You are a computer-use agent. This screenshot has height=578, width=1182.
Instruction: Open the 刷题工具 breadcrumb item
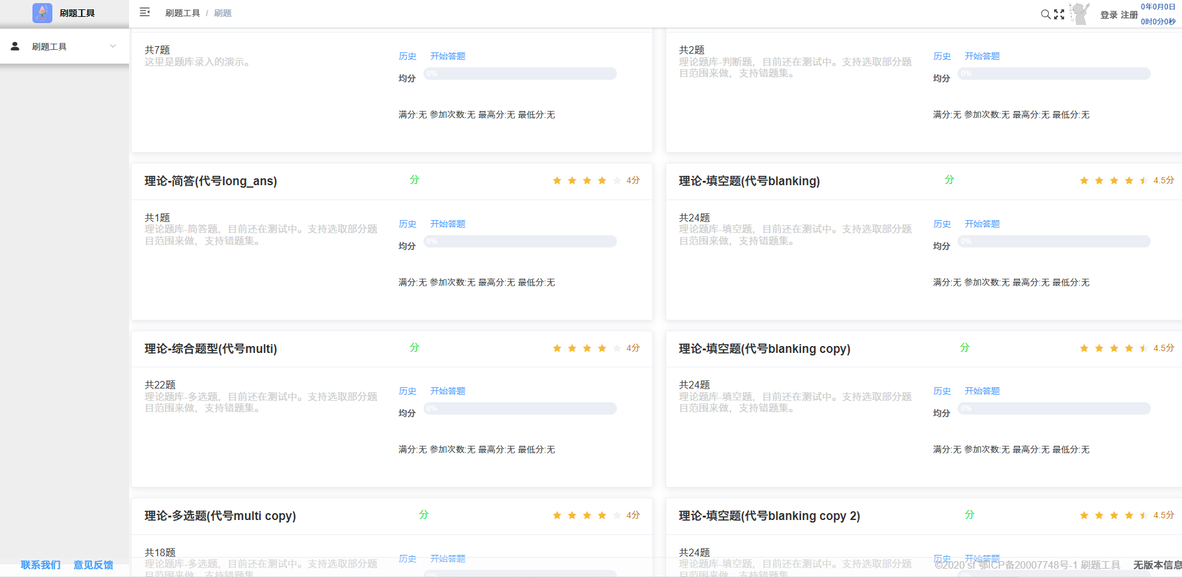[183, 13]
